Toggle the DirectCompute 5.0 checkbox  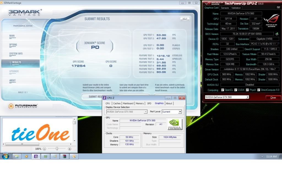click(259, 90)
